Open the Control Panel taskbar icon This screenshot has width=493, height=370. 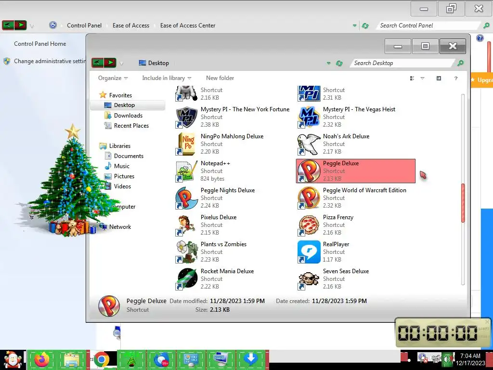191,359
